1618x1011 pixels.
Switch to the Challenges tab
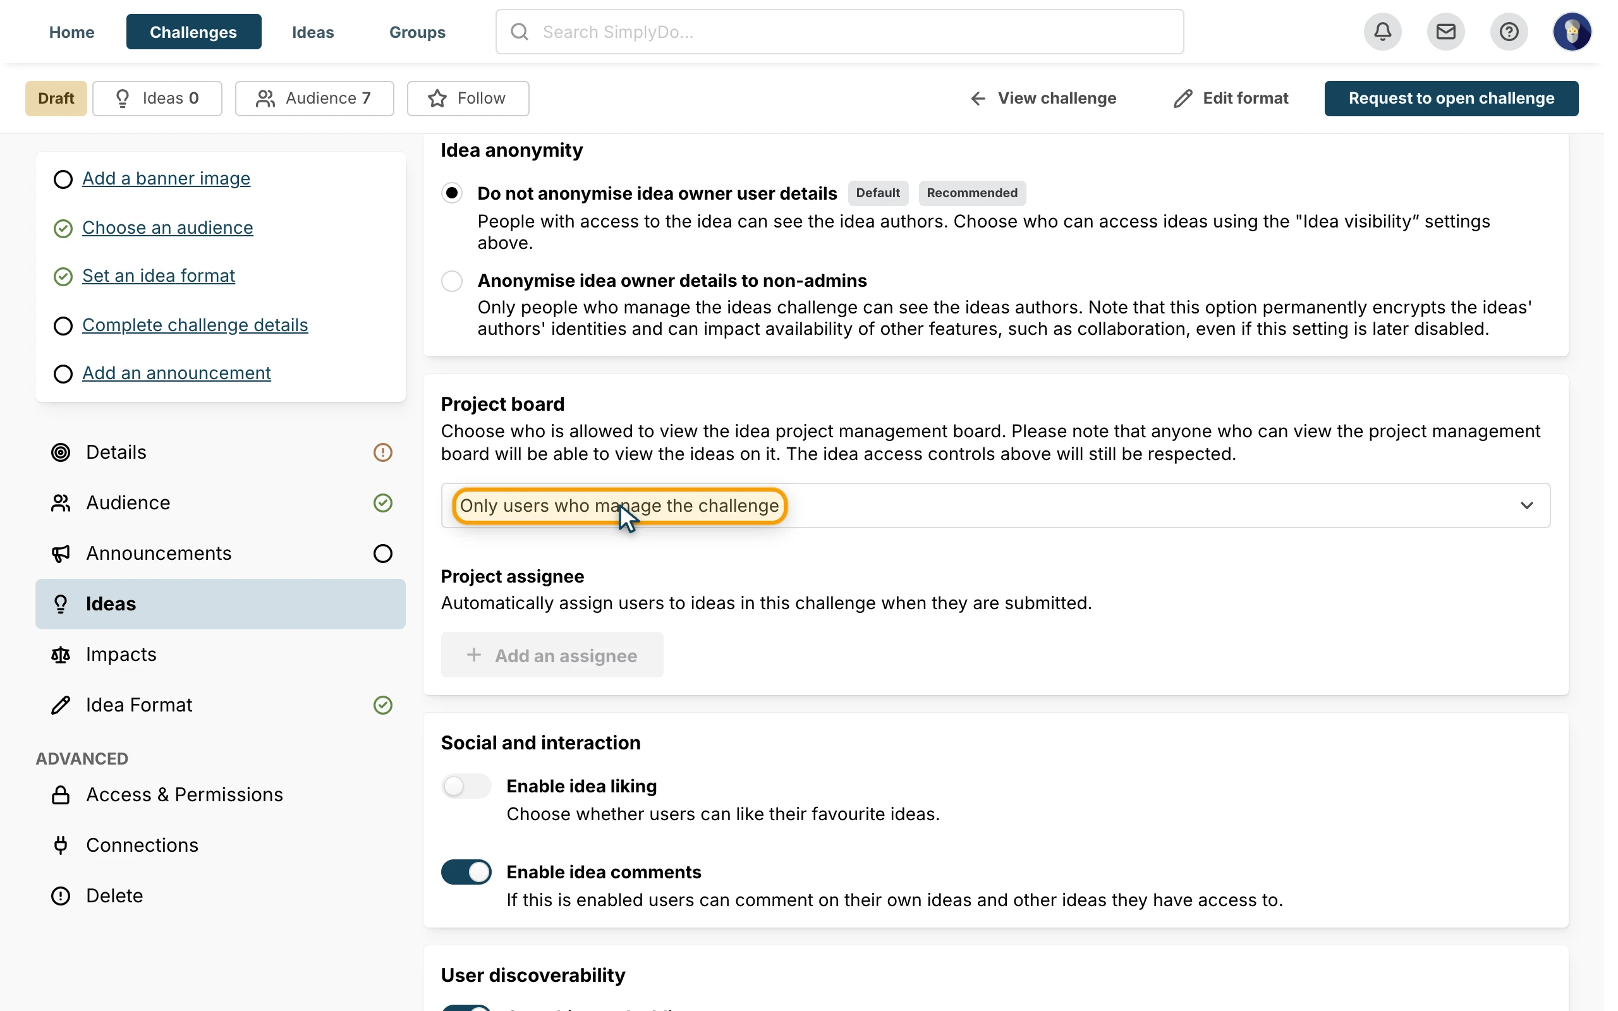click(193, 32)
